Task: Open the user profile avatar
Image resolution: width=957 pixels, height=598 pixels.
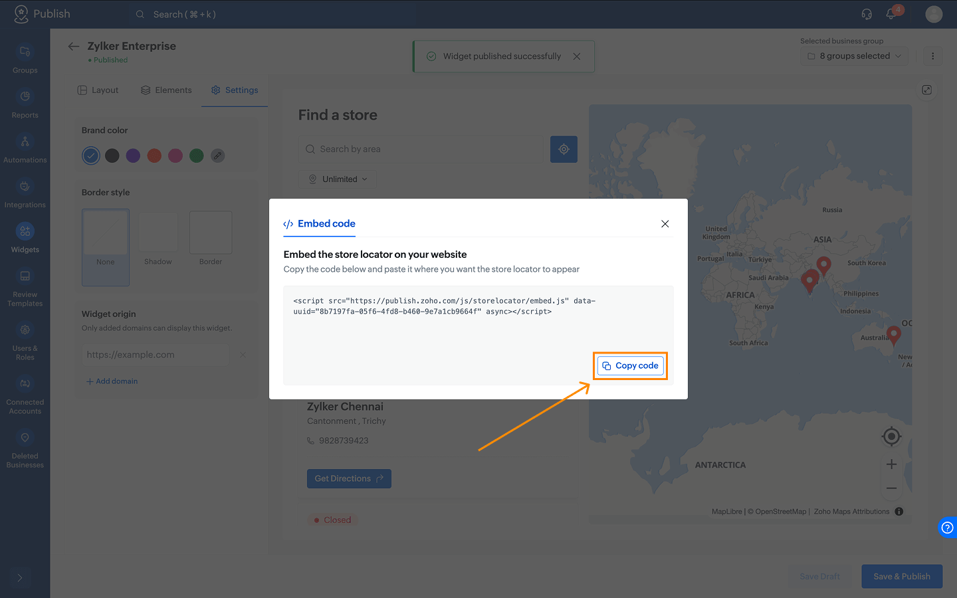Action: (x=934, y=14)
